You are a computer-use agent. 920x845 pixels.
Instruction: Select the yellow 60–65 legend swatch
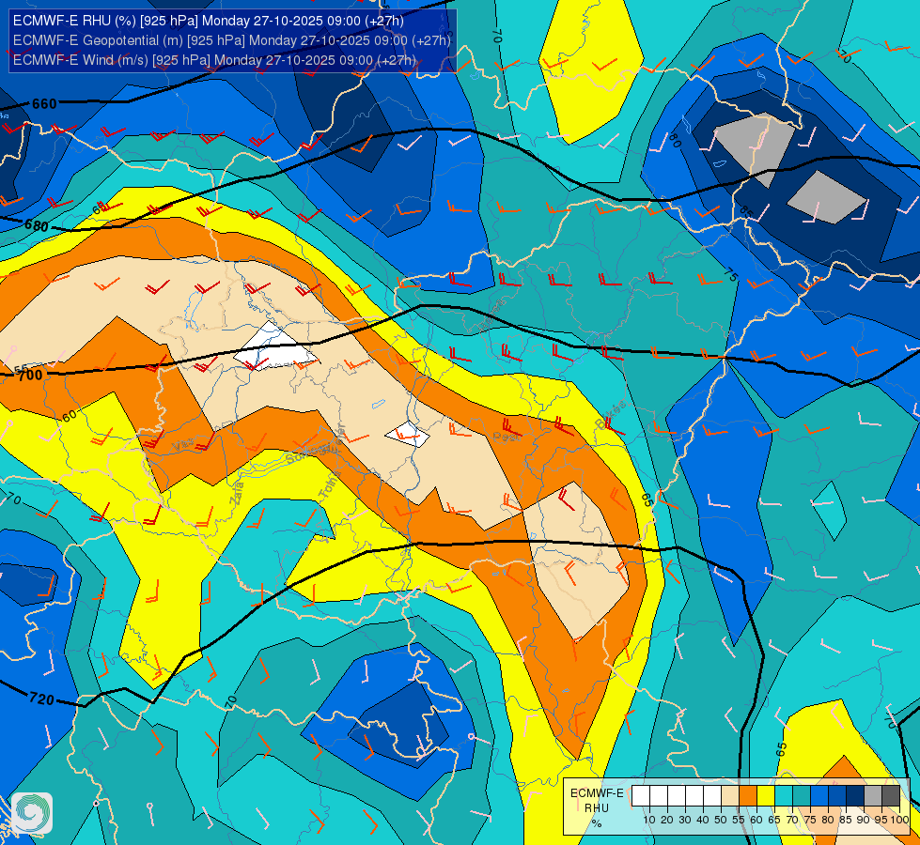[766, 796]
